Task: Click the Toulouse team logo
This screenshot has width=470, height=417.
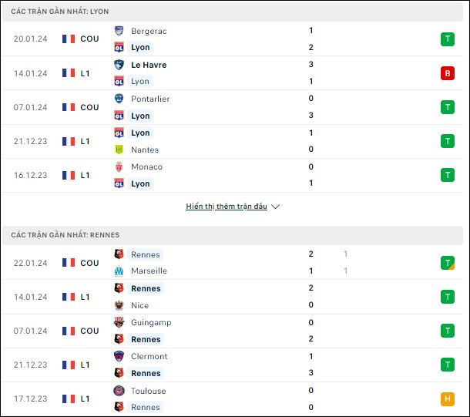Action: (119, 391)
